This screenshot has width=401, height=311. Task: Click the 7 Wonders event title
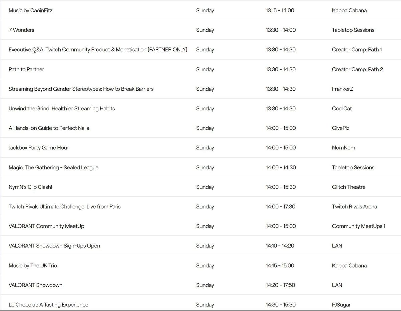(x=21, y=30)
